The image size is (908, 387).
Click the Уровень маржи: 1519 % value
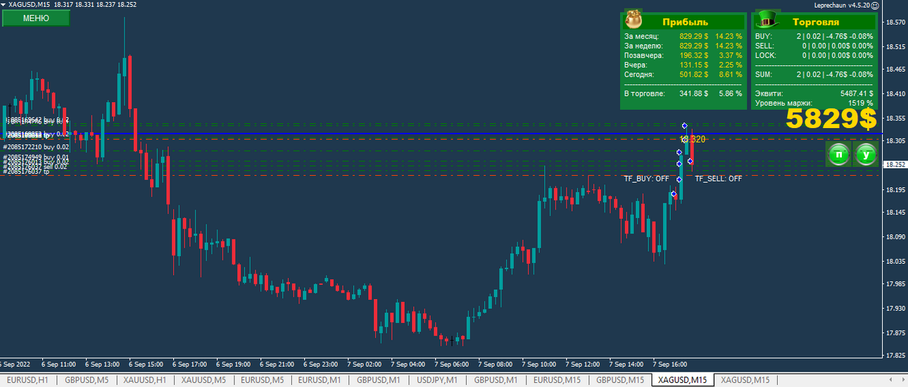[860, 103]
